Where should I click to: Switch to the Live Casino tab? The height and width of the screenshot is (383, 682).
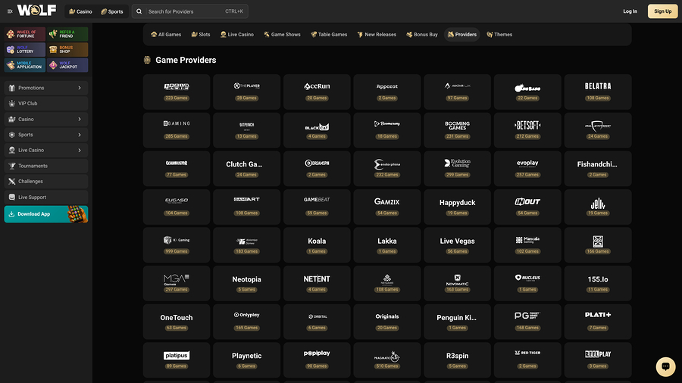(237, 34)
